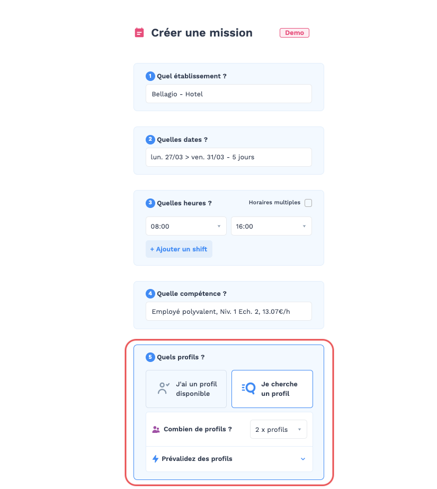Open the 08:00 start time dropdown
The width and height of the screenshot is (437, 489).
point(186,226)
